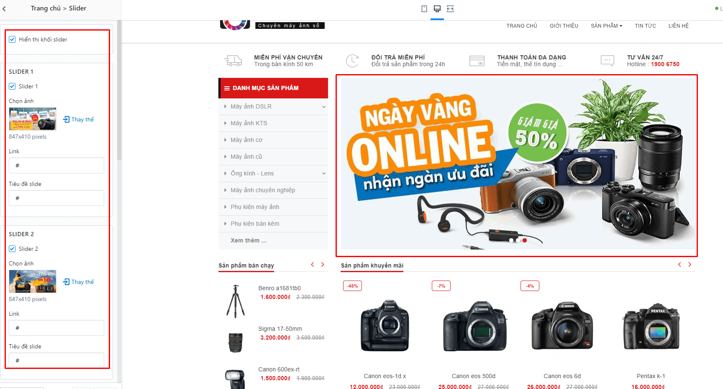Uncheck the Slider 1 checkbox
This screenshot has width=723, height=389.
point(12,86)
